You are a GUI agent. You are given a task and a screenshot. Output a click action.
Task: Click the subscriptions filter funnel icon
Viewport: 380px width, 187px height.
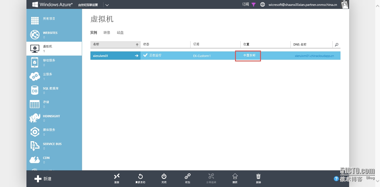coord(253,4)
